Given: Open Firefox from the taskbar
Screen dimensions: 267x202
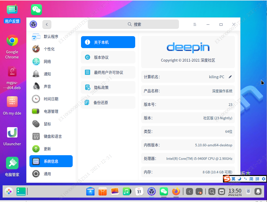Looking at the screenshot, I should [176, 192].
